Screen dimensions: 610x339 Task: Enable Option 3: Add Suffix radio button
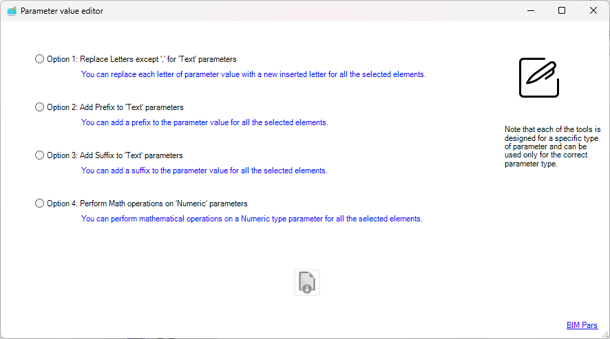coord(39,155)
